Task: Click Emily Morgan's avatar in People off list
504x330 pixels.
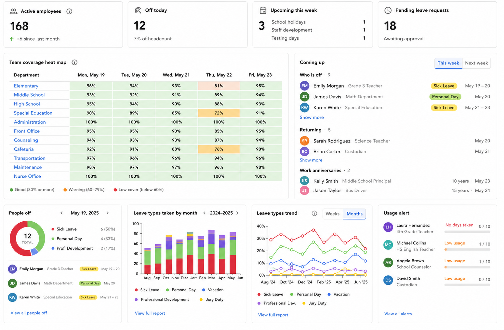Action: pyautogui.click(x=12, y=269)
